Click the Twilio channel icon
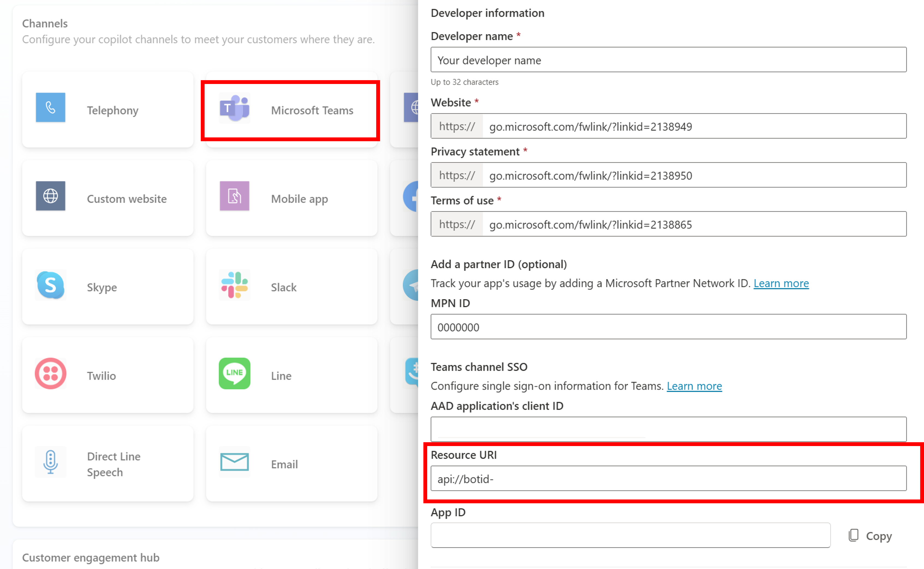Image resolution: width=924 pixels, height=569 pixels. (x=50, y=375)
